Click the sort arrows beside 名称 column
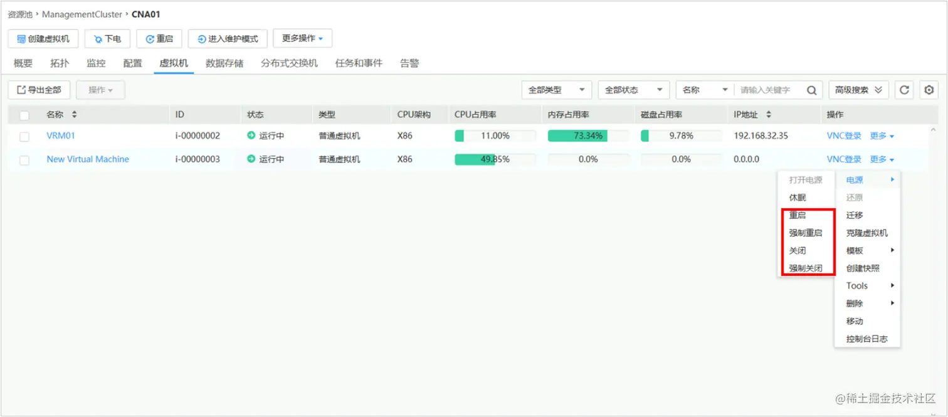 pos(75,115)
